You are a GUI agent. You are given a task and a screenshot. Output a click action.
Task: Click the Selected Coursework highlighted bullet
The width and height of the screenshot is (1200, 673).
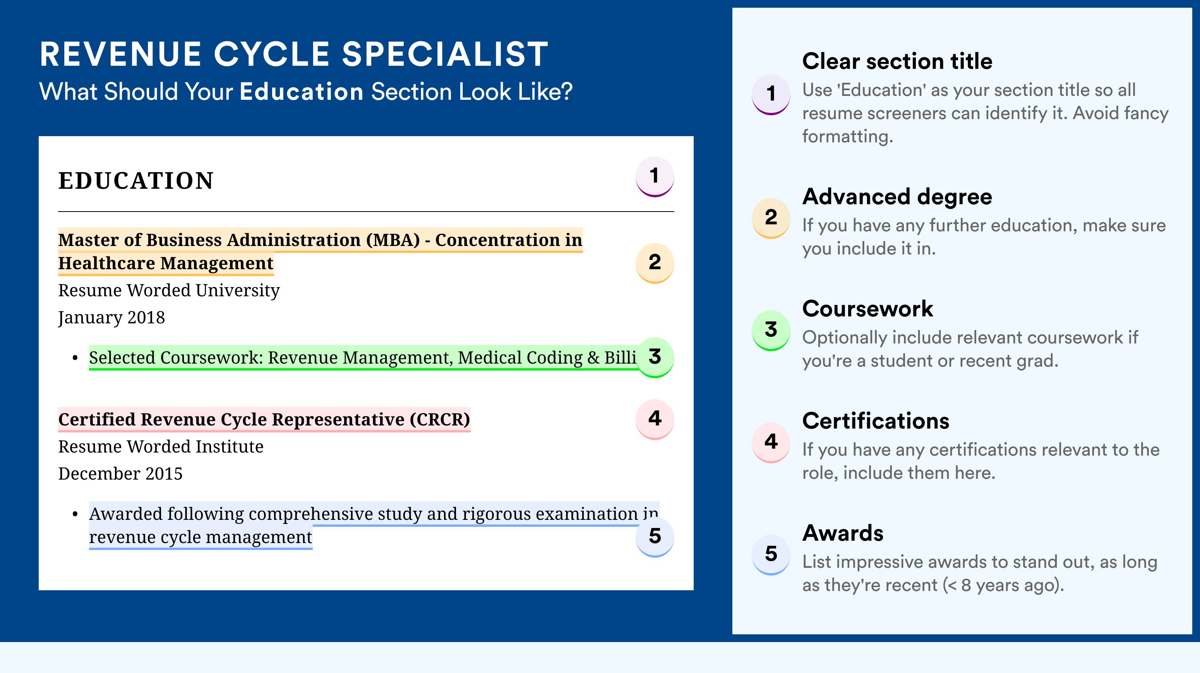tap(362, 357)
